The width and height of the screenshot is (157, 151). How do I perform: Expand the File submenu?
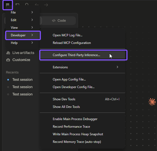[x=23, y=12]
